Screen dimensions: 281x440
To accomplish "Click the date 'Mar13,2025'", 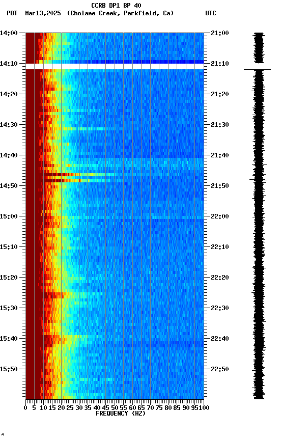I will [43, 13].
